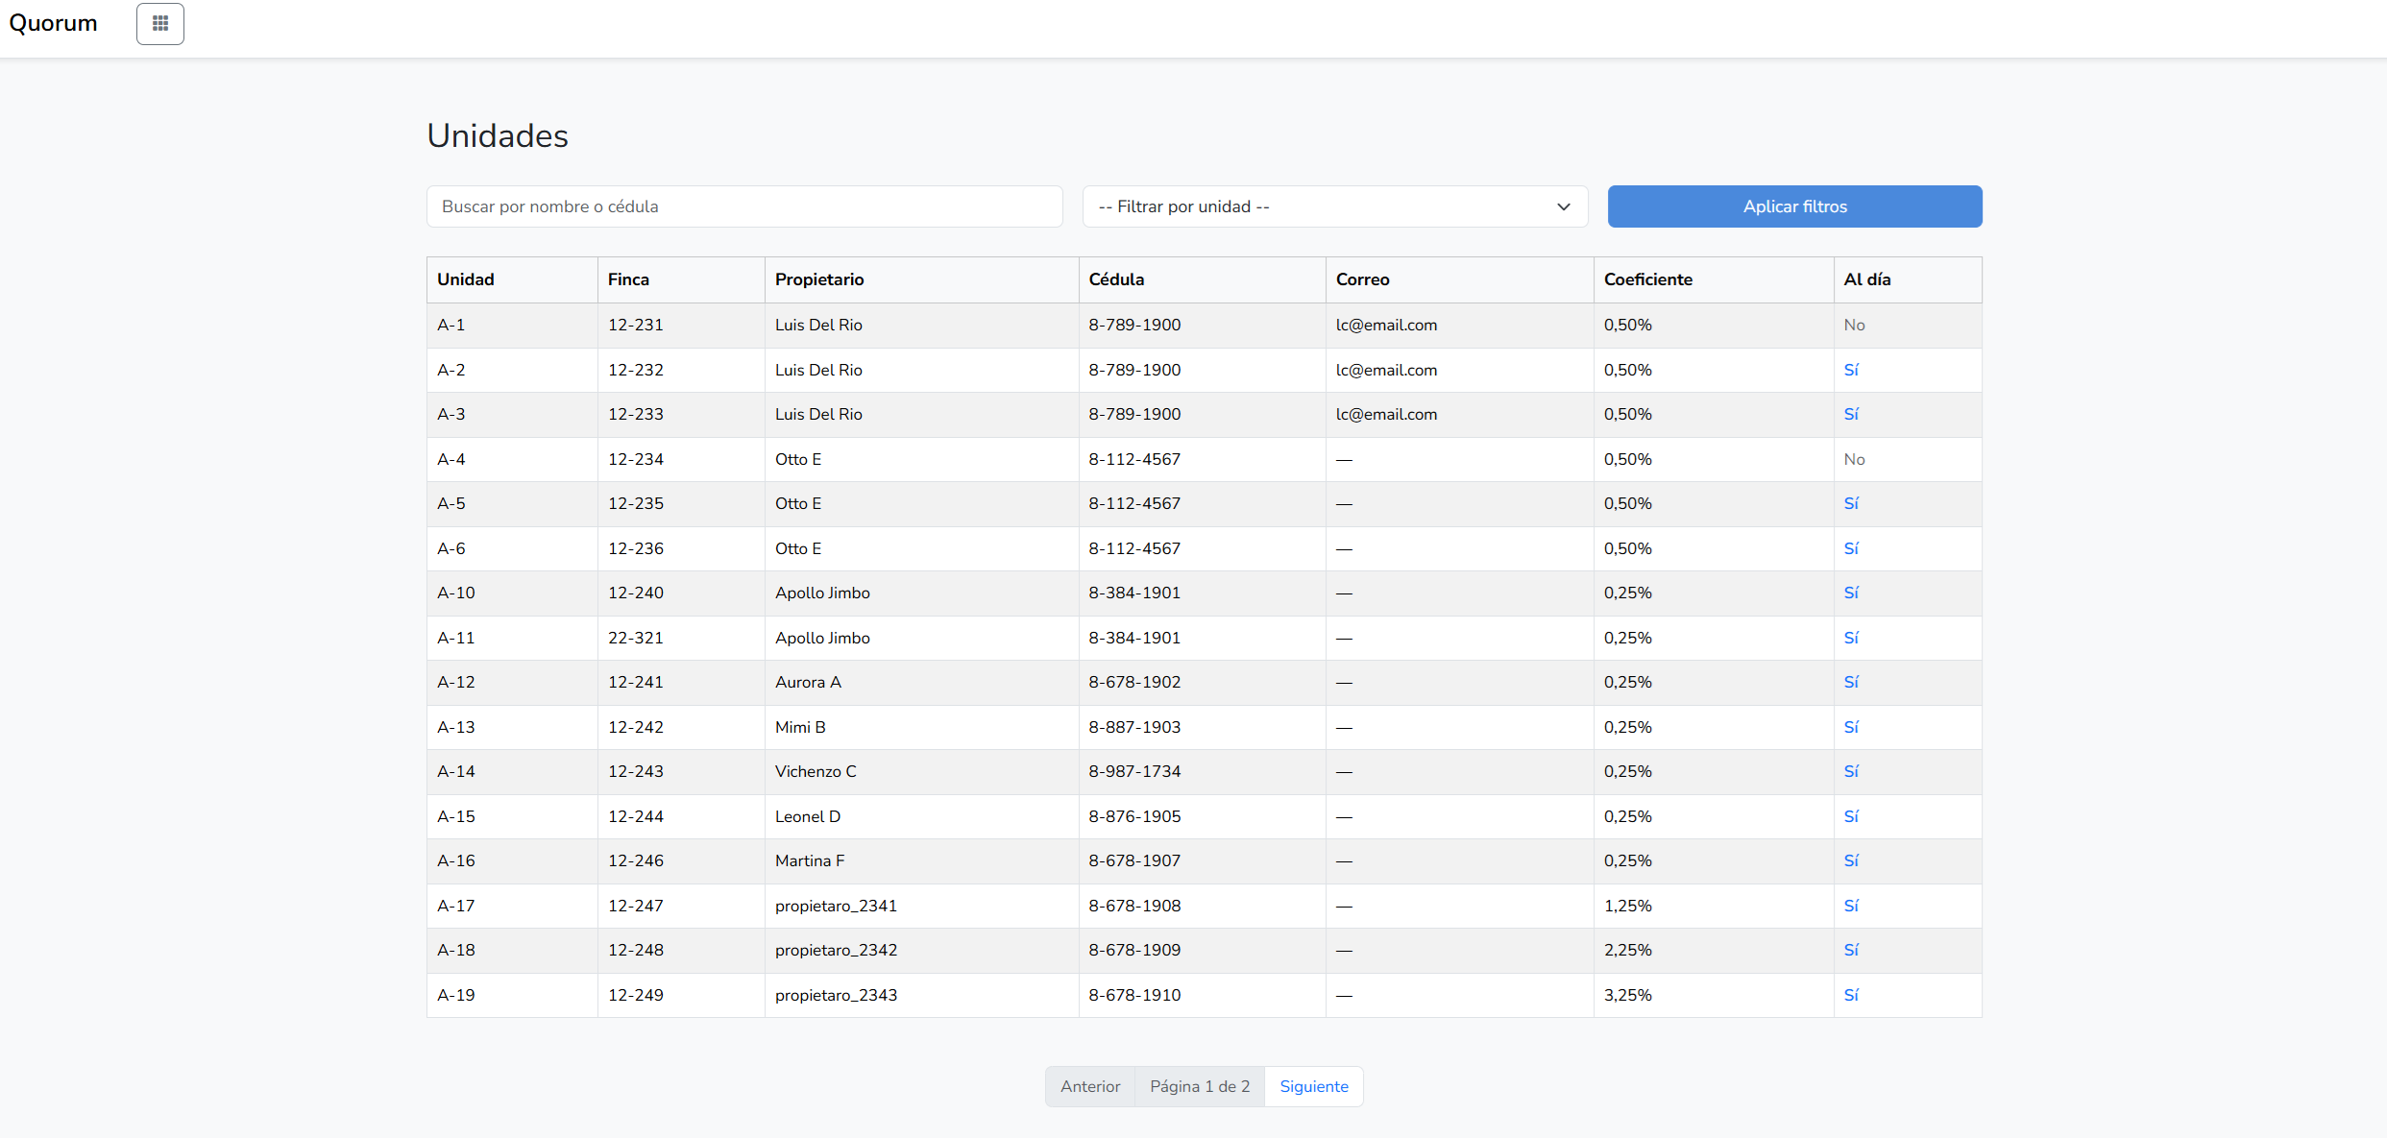Click the Anterior pagination button
Screen dimensions: 2387x1138
click(1090, 1086)
